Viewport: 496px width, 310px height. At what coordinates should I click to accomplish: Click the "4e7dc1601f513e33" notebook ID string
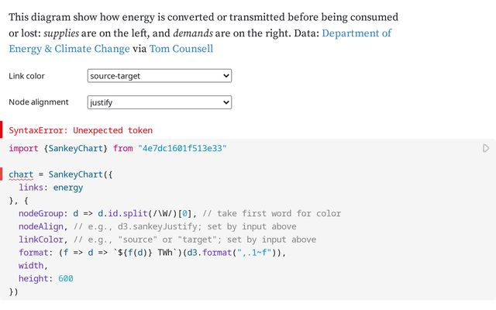[182, 148]
